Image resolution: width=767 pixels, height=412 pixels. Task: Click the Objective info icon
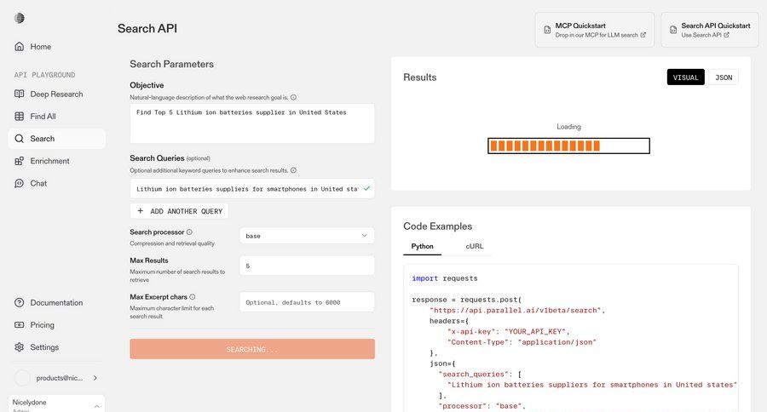(293, 98)
